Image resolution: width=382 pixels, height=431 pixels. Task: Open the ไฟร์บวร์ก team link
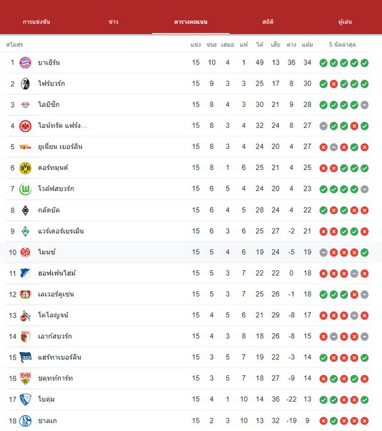pyautogui.click(x=51, y=84)
